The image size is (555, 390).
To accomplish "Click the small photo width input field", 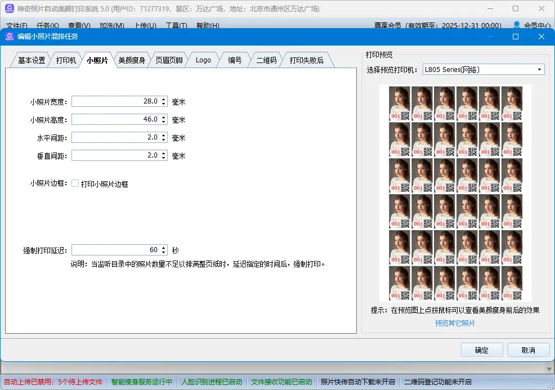I will click(x=115, y=102).
